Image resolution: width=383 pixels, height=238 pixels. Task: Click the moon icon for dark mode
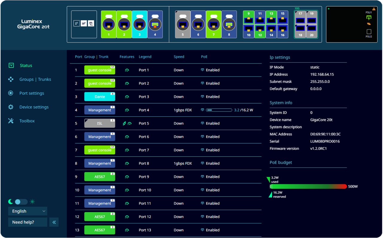[x=10, y=202]
